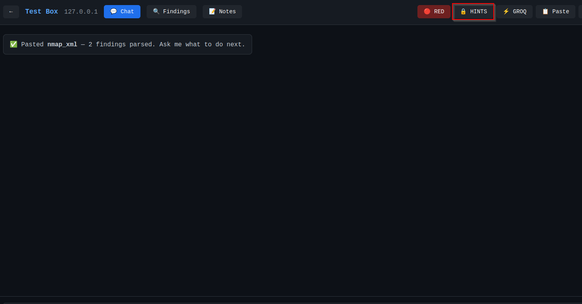Switch to the Findings tab
The width and height of the screenshot is (582, 304).
point(172,12)
